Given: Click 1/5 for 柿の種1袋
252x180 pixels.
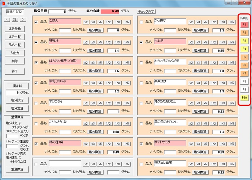Looking at the screenshot, I should coord(126,144).
